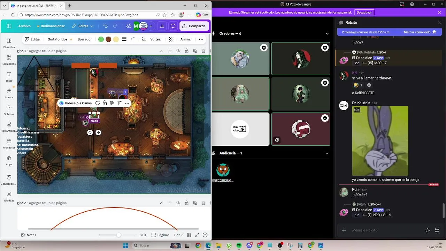Open new browser tab
Viewport: 446px width, 251px height.
pos(69,6)
